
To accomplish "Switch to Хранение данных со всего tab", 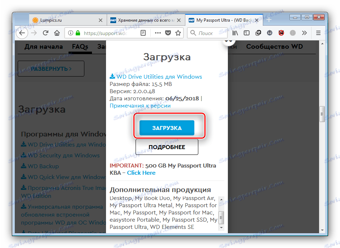I will click(146, 20).
